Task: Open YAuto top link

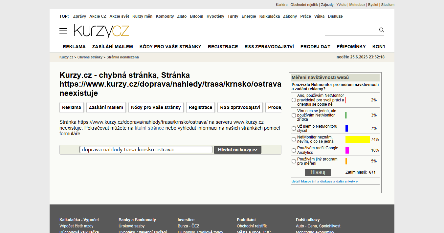Action: point(342,5)
